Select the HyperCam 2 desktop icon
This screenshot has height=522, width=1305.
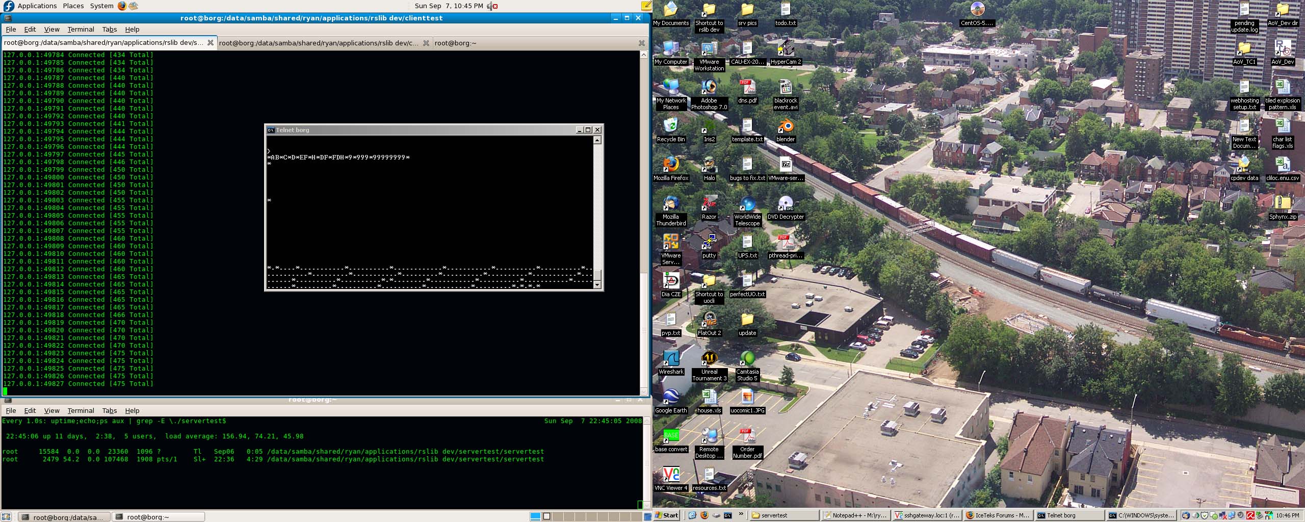[786, 53]
